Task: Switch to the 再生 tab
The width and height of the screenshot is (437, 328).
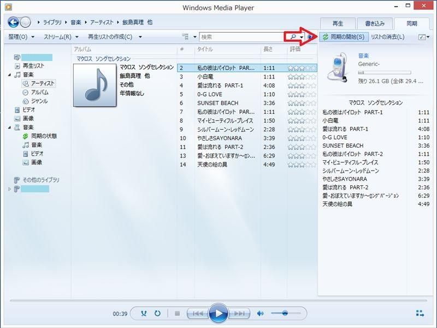Action: (338, 23)
